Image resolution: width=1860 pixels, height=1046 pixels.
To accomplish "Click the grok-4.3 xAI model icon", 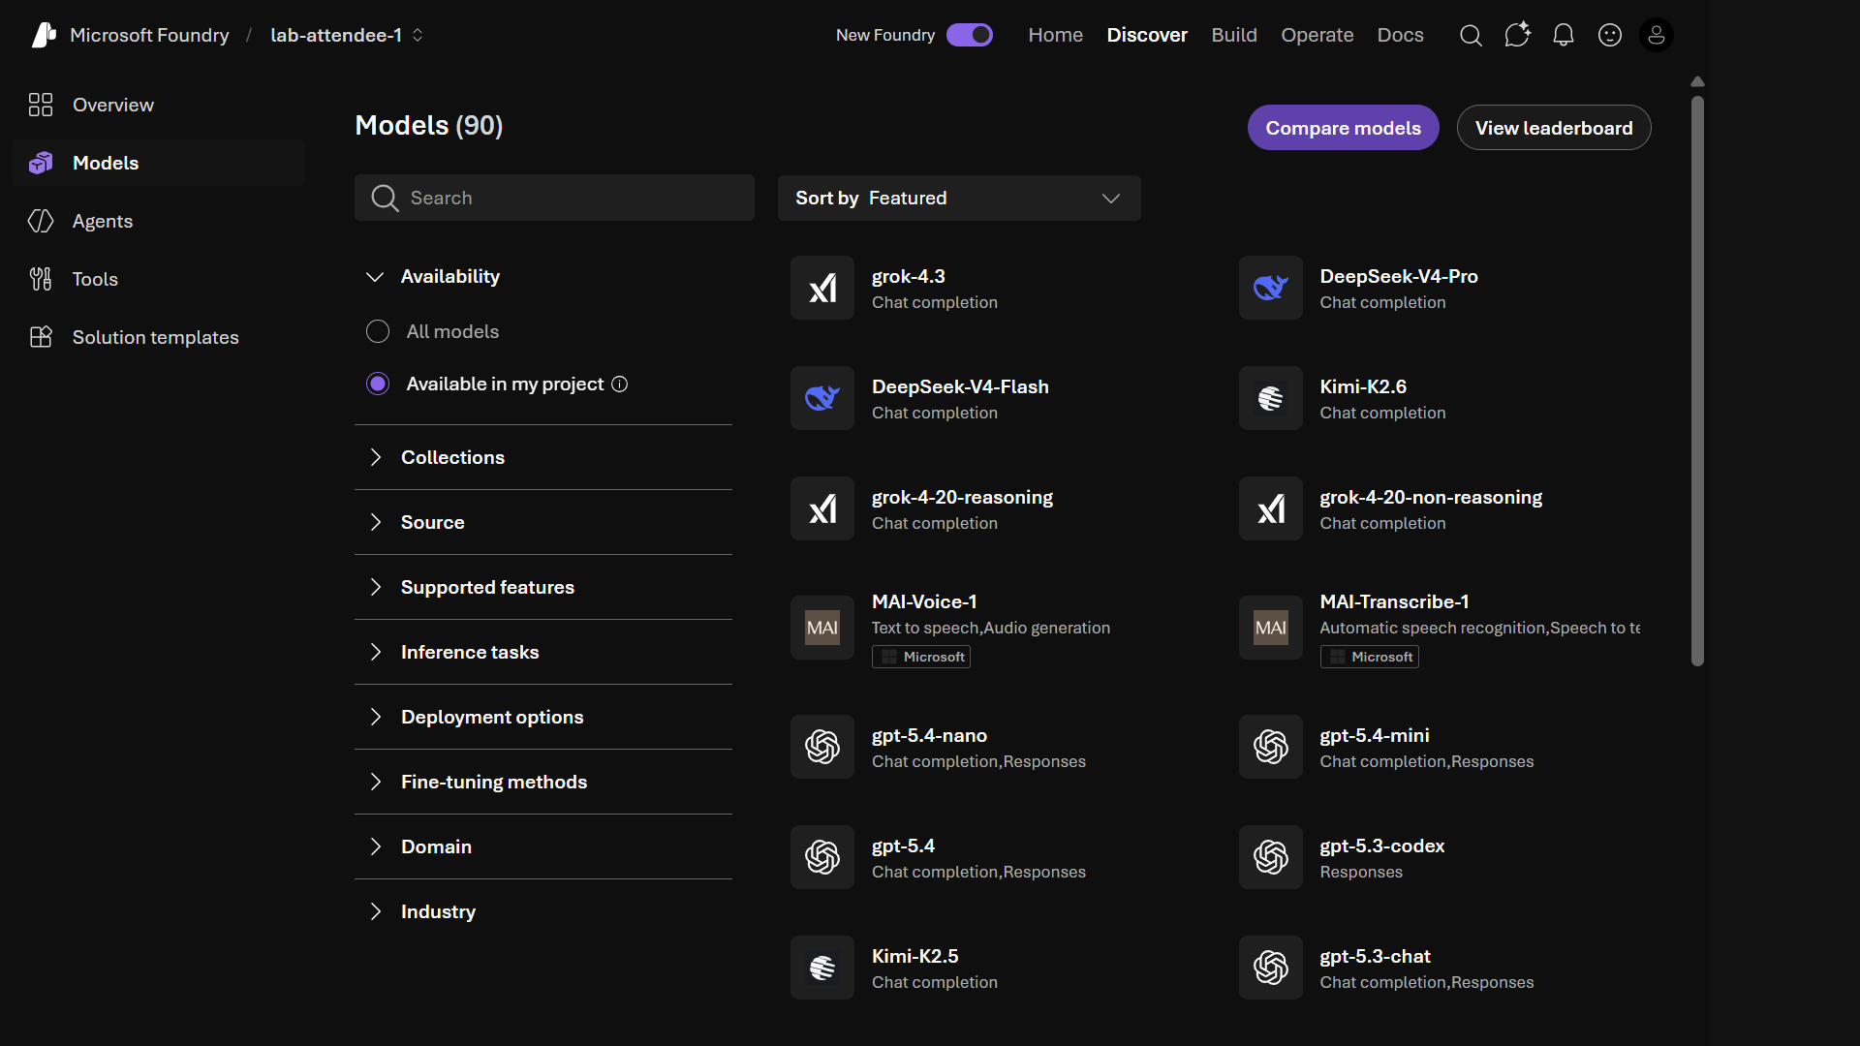I will 822,288.
